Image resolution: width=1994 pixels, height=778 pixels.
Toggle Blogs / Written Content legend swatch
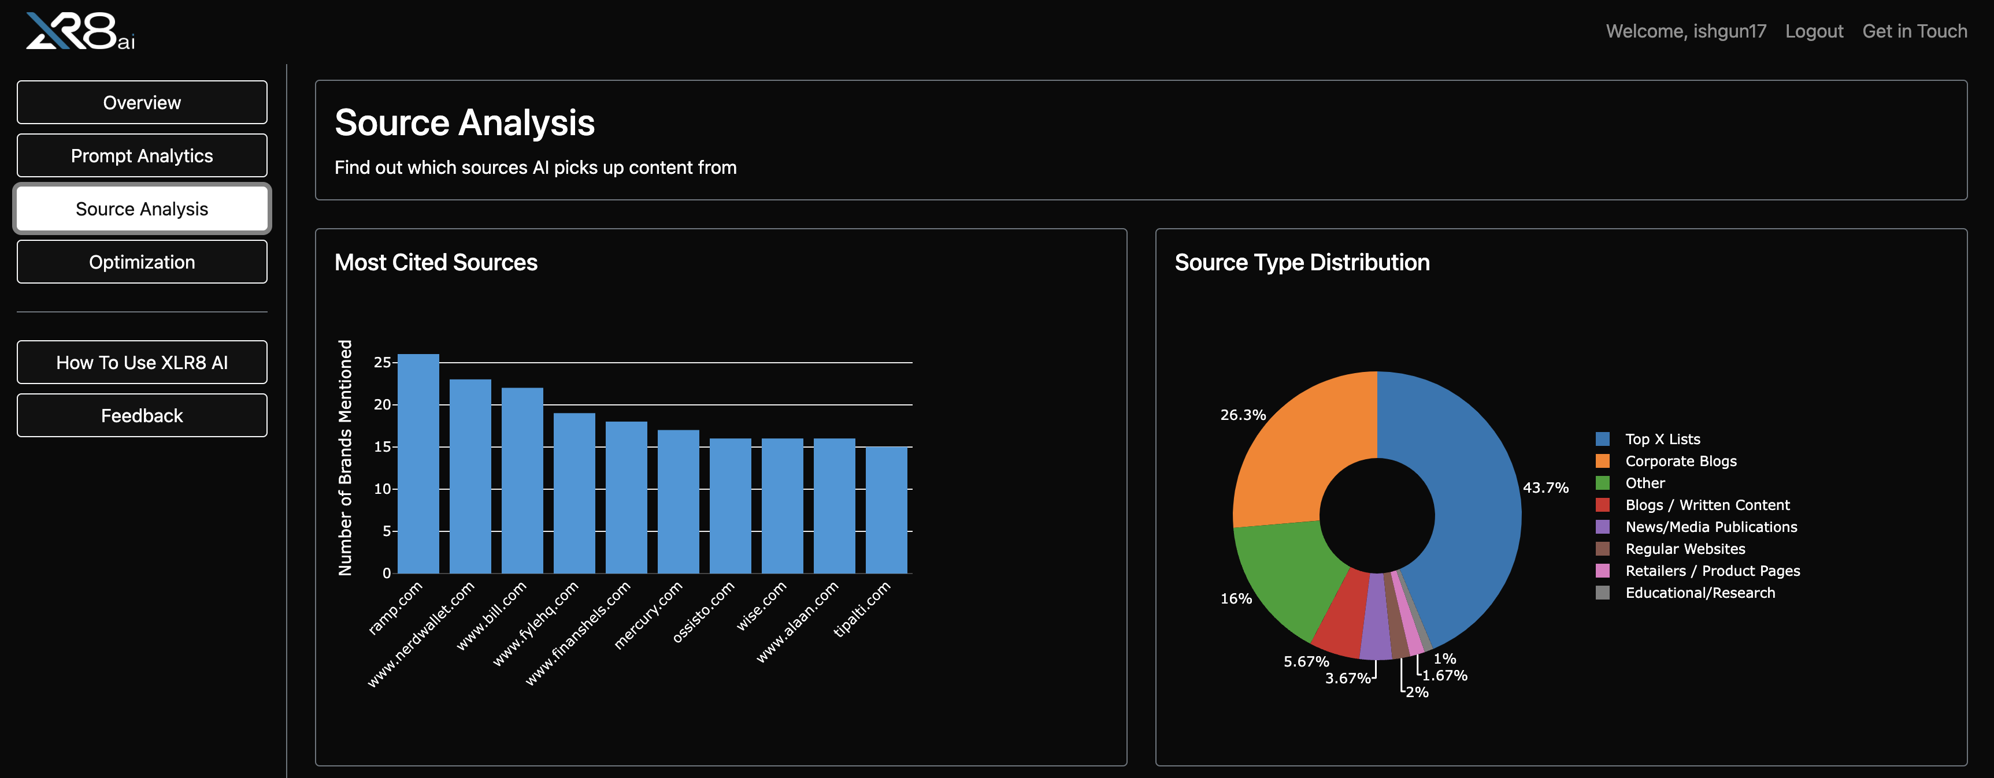point(1602,505)
